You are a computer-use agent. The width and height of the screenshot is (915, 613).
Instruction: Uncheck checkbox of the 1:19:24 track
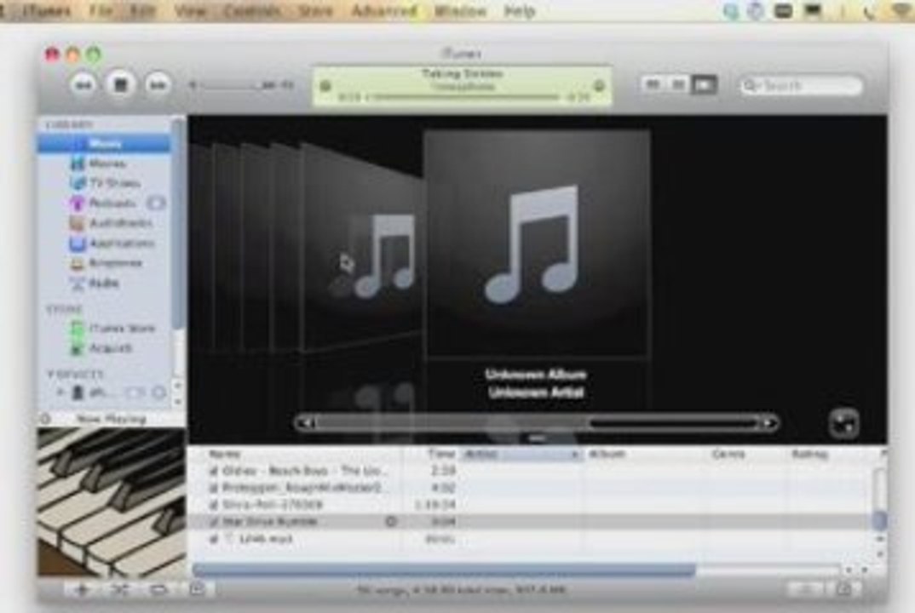click(214, 505)
